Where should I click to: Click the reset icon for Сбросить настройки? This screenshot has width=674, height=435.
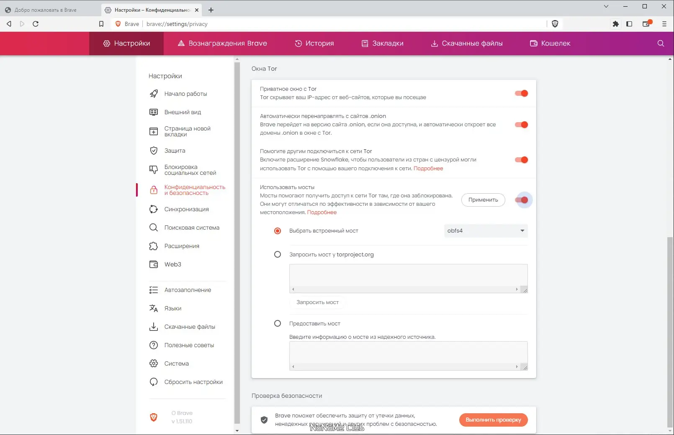pyautogui.click(x=154, y=382)
